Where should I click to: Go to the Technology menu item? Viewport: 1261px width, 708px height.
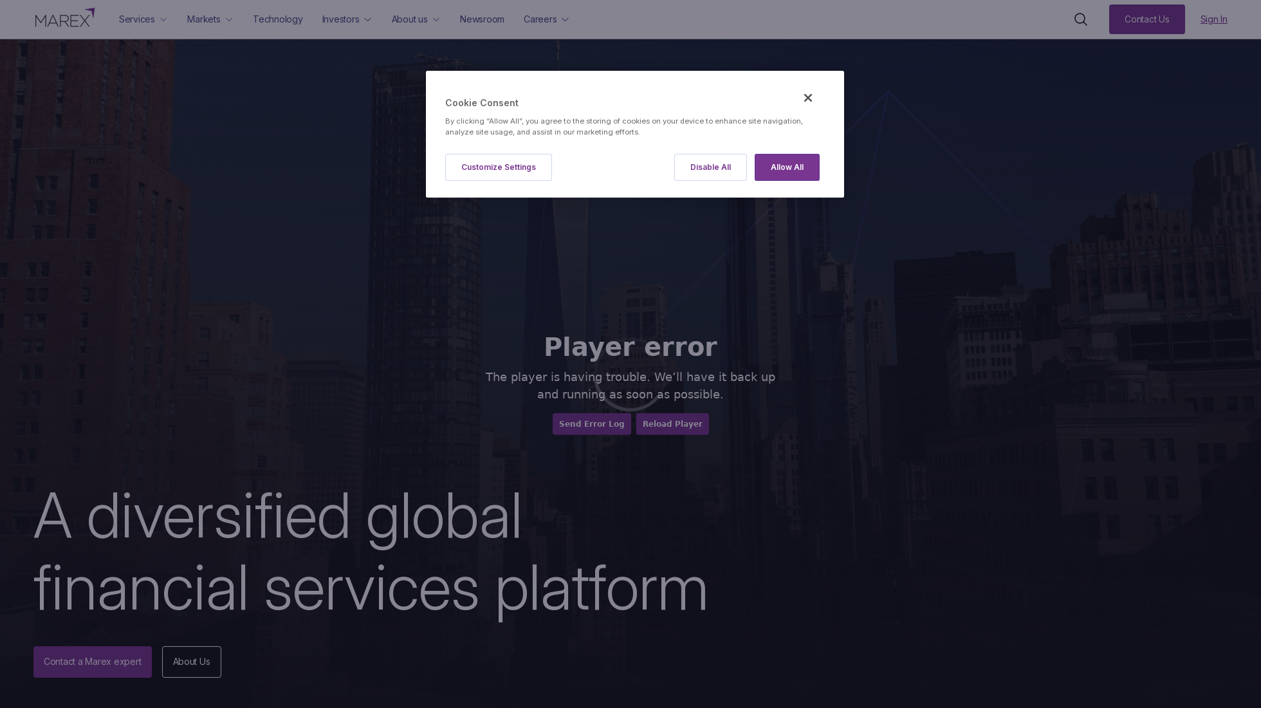(x=278, y=19)
